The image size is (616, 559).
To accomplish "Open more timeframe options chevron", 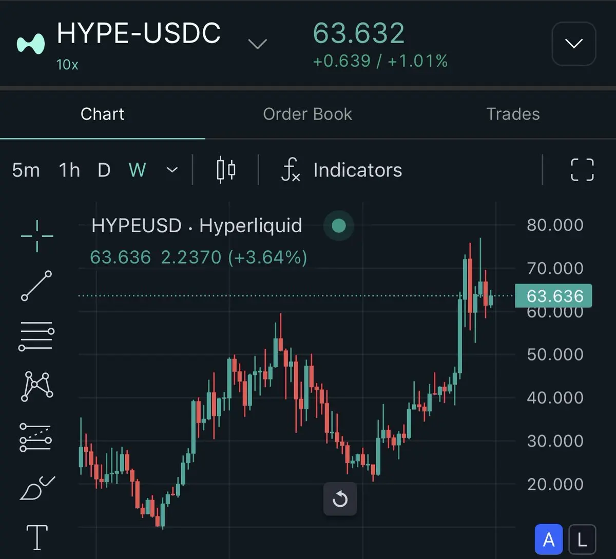I will pos(172,170).
